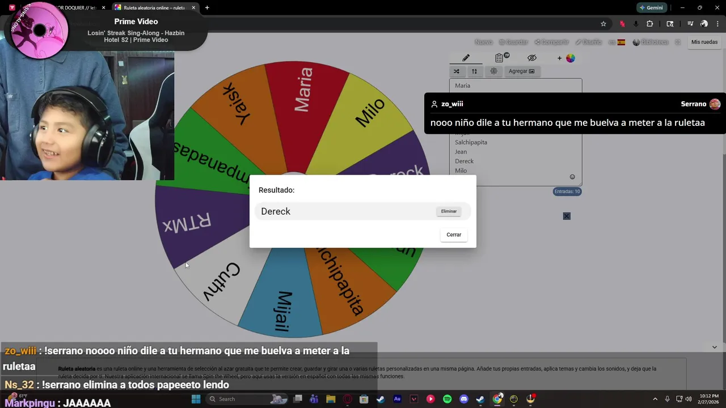Bookmark this page with star icon

pos(603,24)
